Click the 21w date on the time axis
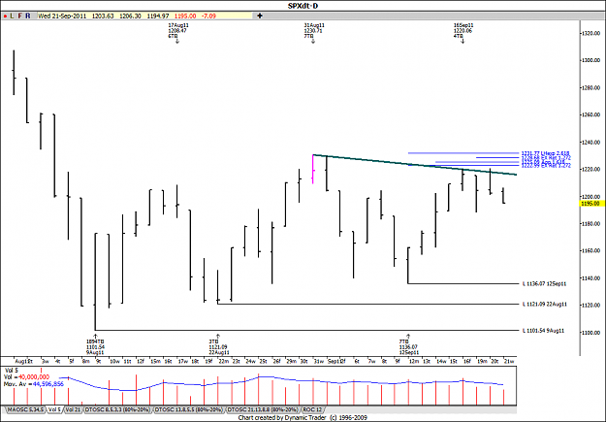Screen dimensions: 606x422 coord(510,361)
